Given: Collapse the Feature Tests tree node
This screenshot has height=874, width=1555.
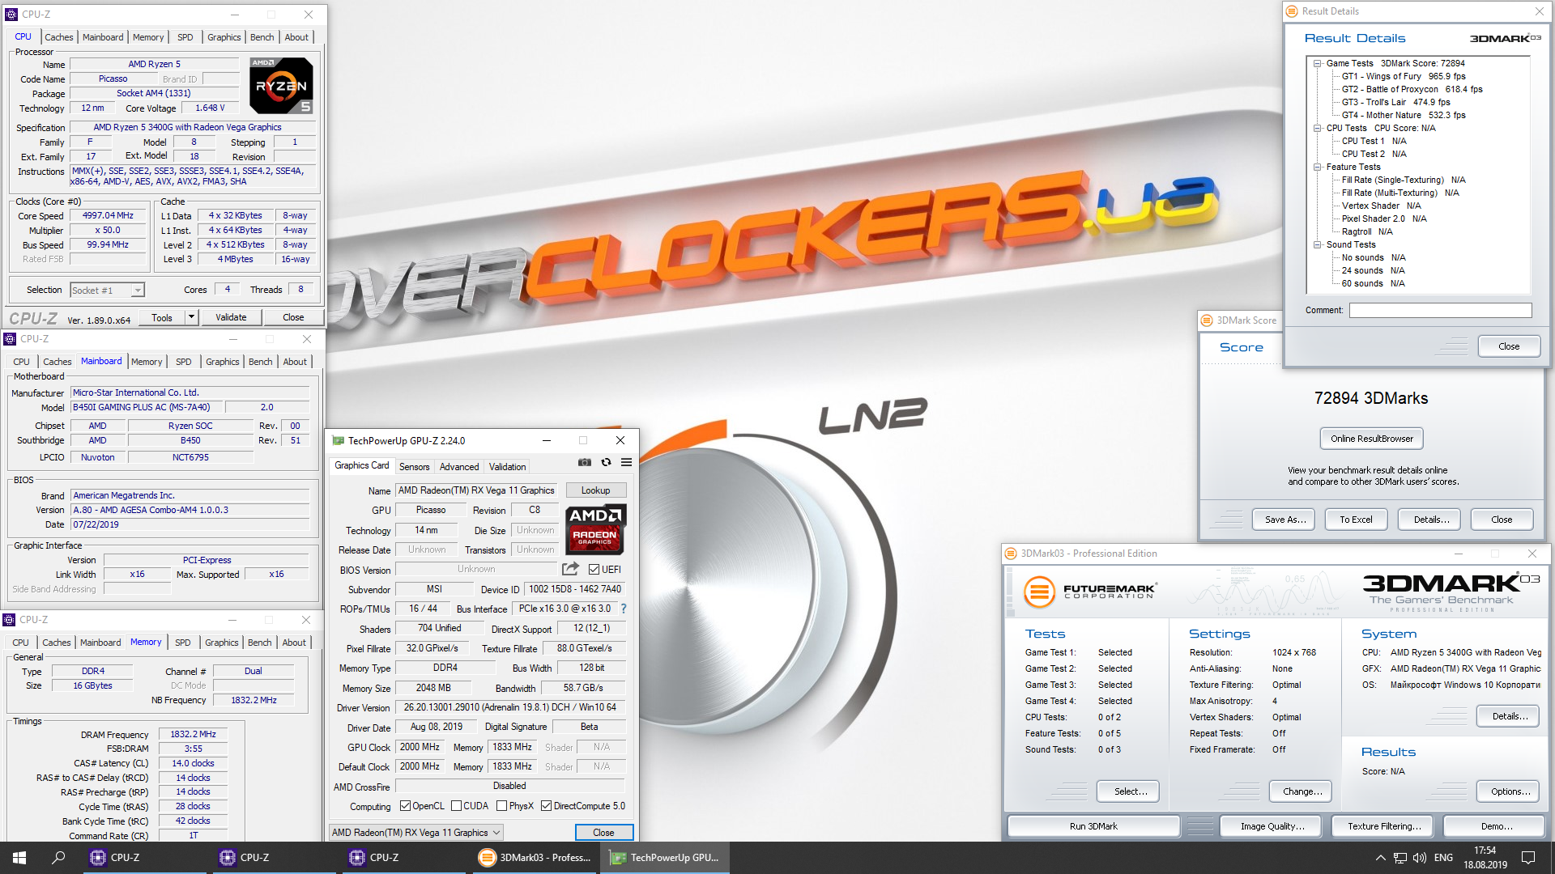Looking at the screenshot, I should pos(1318,167).
